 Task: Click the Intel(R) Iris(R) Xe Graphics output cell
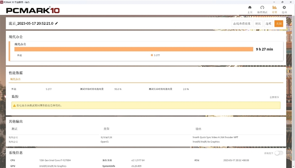click(x=206, y=142)
